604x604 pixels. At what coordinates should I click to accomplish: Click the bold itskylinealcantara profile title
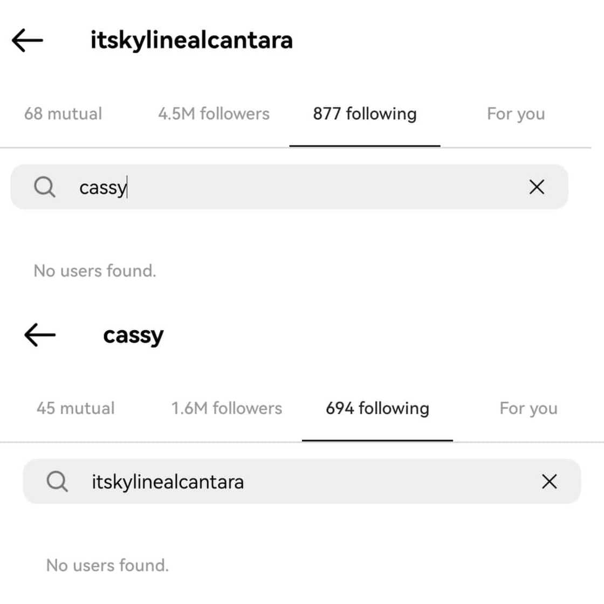tap(191, 40)
